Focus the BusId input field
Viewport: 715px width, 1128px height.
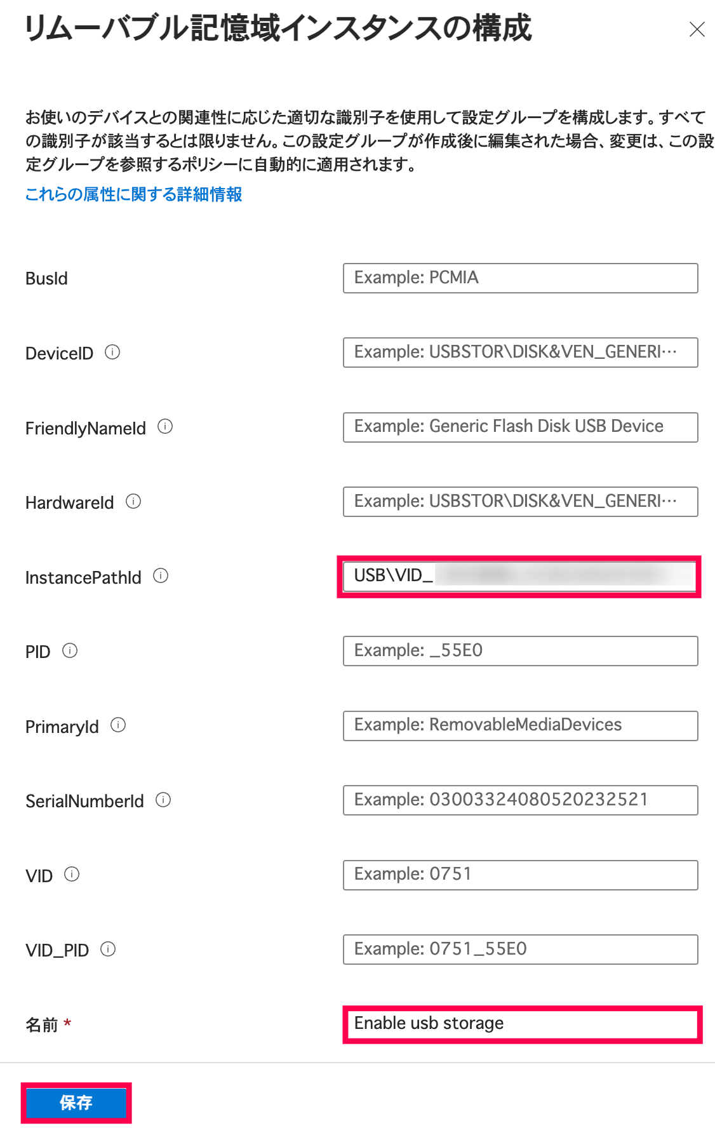[520, 278]
